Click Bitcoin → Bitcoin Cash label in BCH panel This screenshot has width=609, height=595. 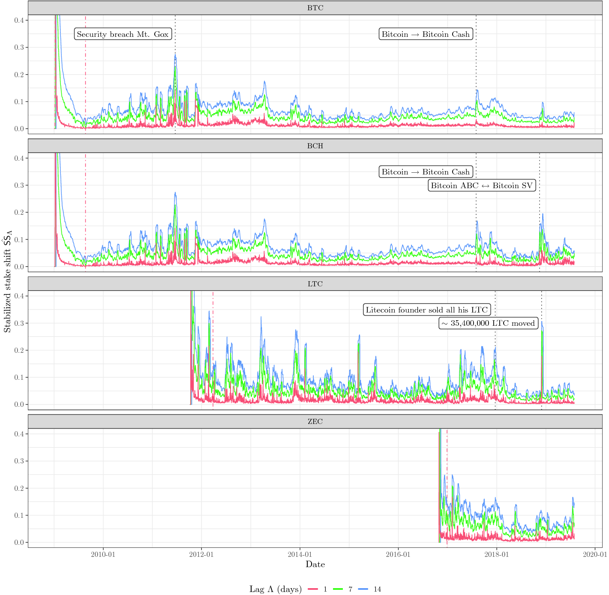tap(426, 172)
